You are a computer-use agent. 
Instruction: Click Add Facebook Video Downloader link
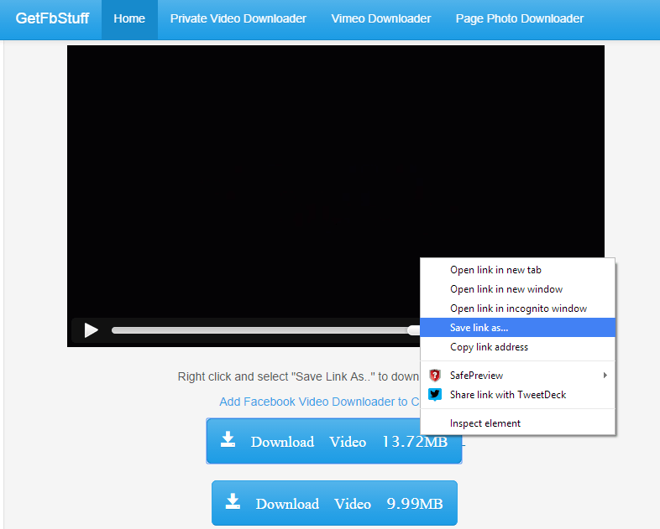pos(319,402)
